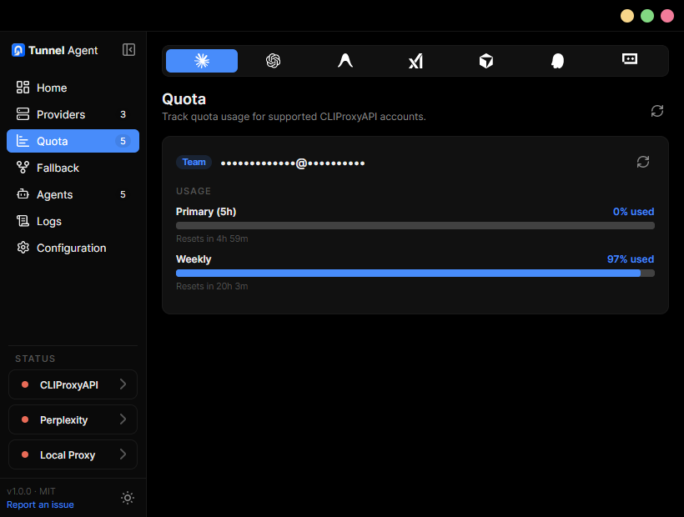Open the Logs page
684x517 pixels.
point(73,221)
